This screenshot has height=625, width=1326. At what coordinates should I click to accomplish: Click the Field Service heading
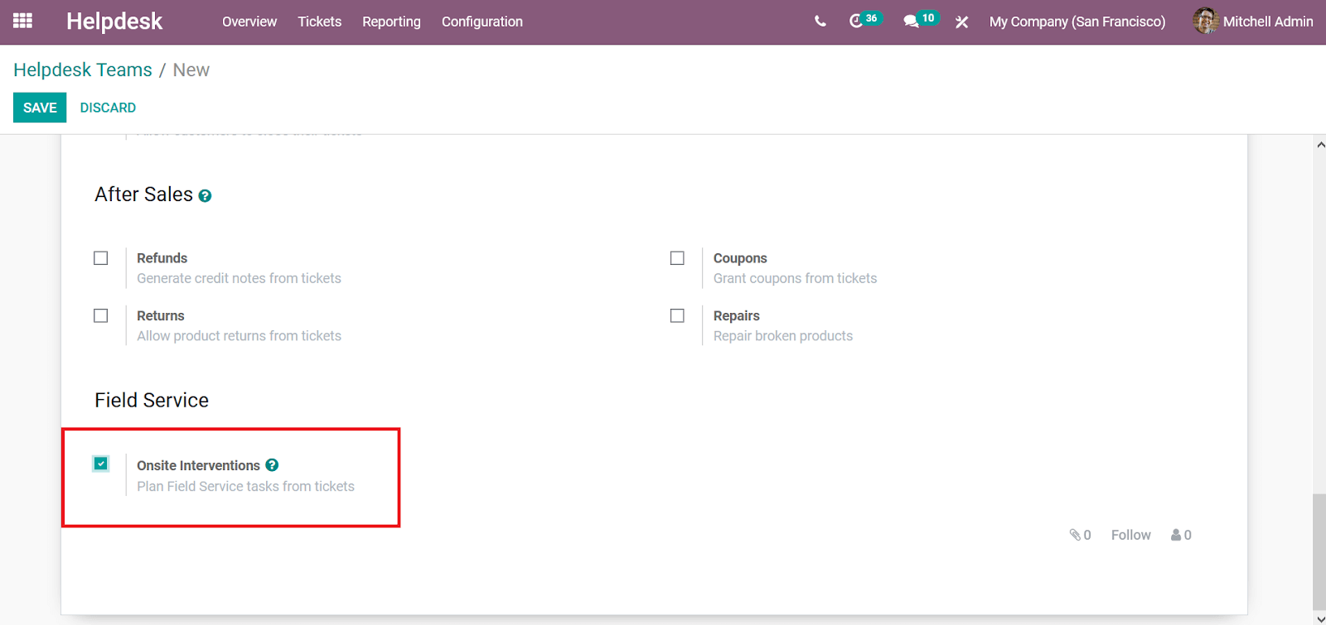tap(152, 401)
